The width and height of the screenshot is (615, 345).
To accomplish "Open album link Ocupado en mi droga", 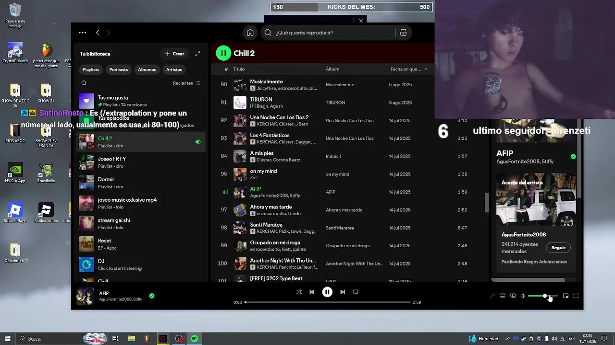I will pos(347,246).
